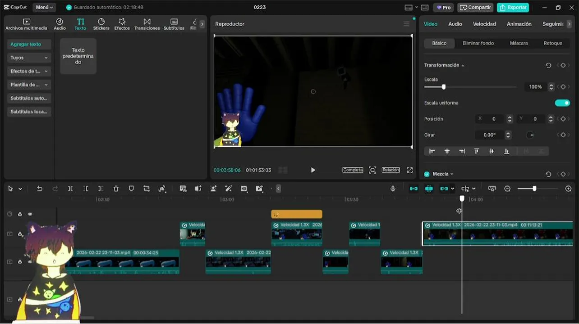Image resolution: width=579 pixels, height=324 pixels.
Task: Expand the Tuyos text category
Action: pyautogui.click(x=29, y=58)
